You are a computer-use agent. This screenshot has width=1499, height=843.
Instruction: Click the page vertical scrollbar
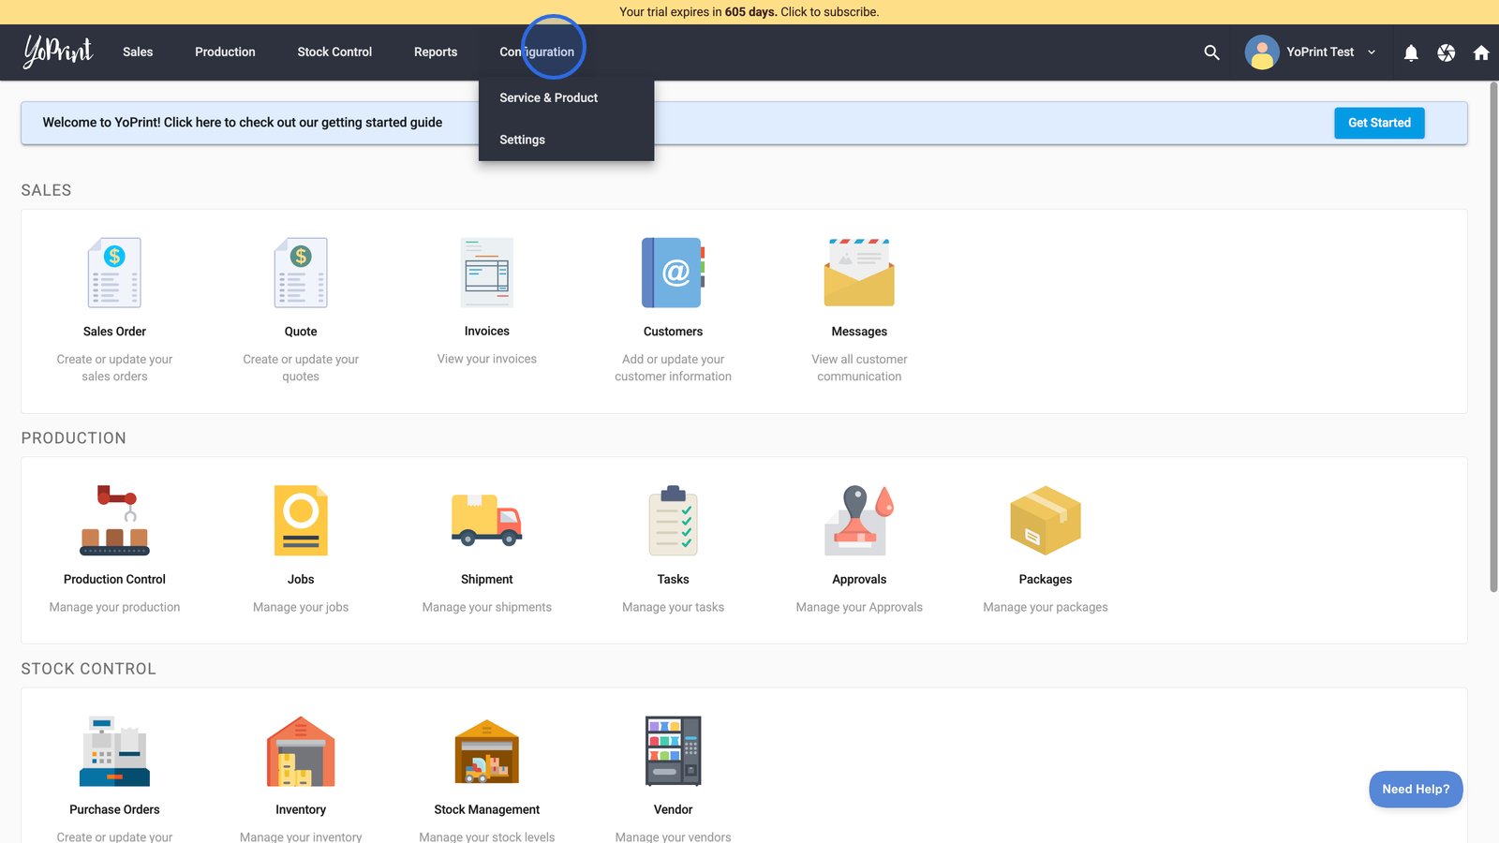tap(1493, 337)
